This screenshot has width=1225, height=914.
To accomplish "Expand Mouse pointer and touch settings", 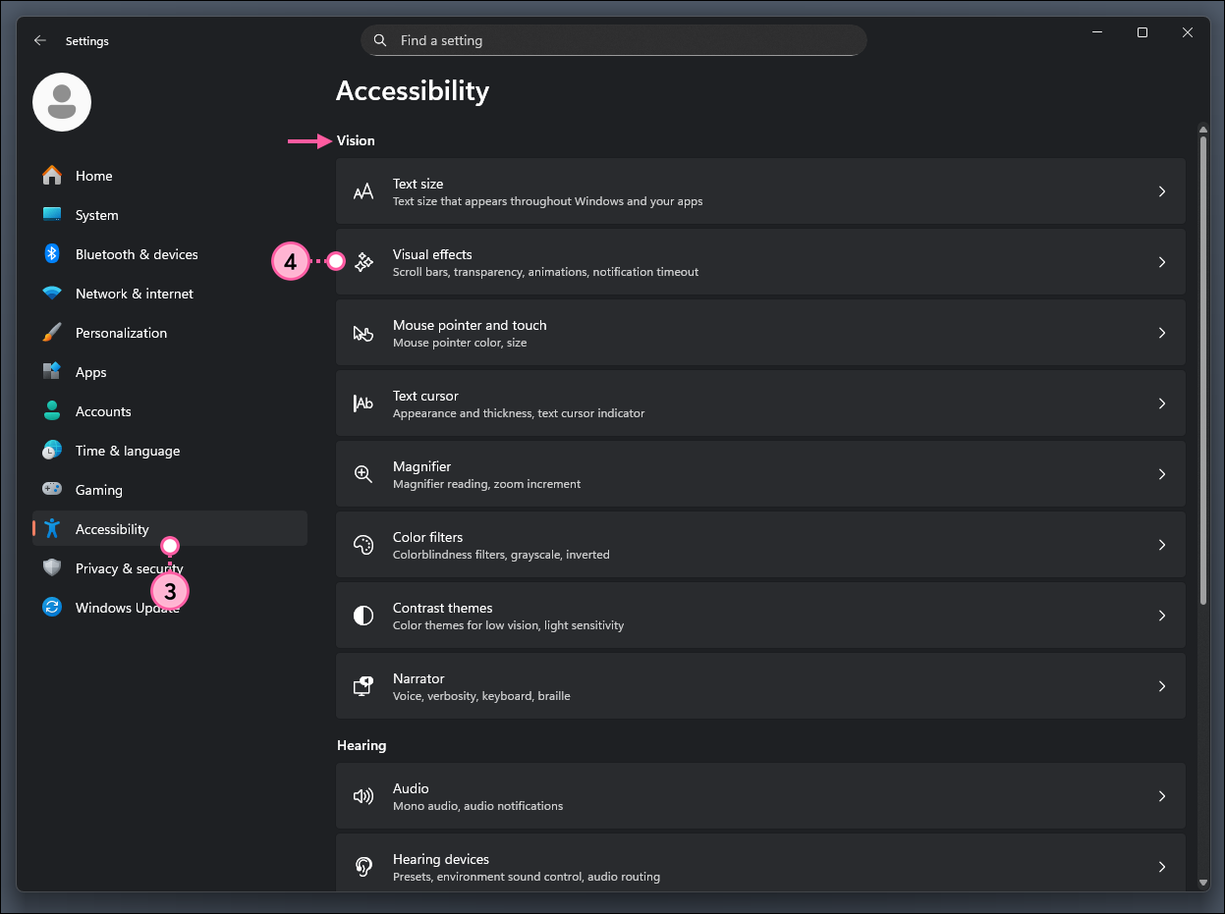I will [760, 332].
